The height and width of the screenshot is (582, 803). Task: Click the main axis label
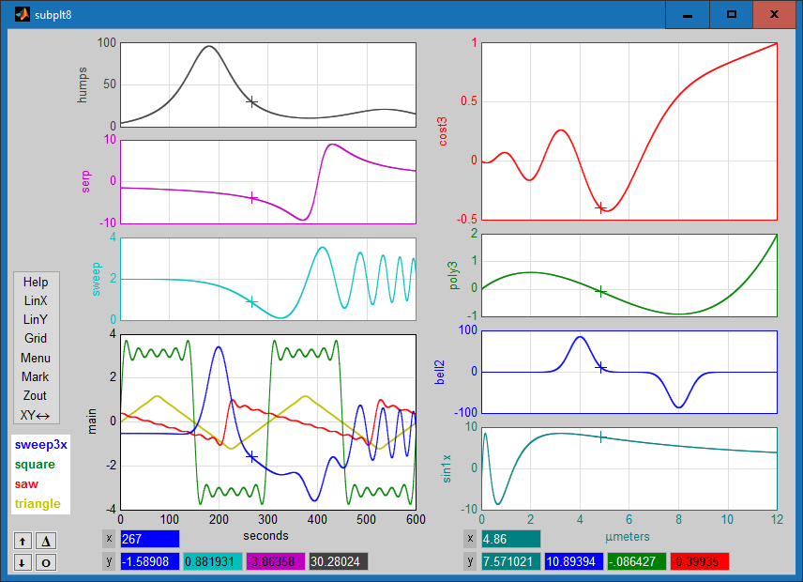pyautogui.click(x=92, y=421)
